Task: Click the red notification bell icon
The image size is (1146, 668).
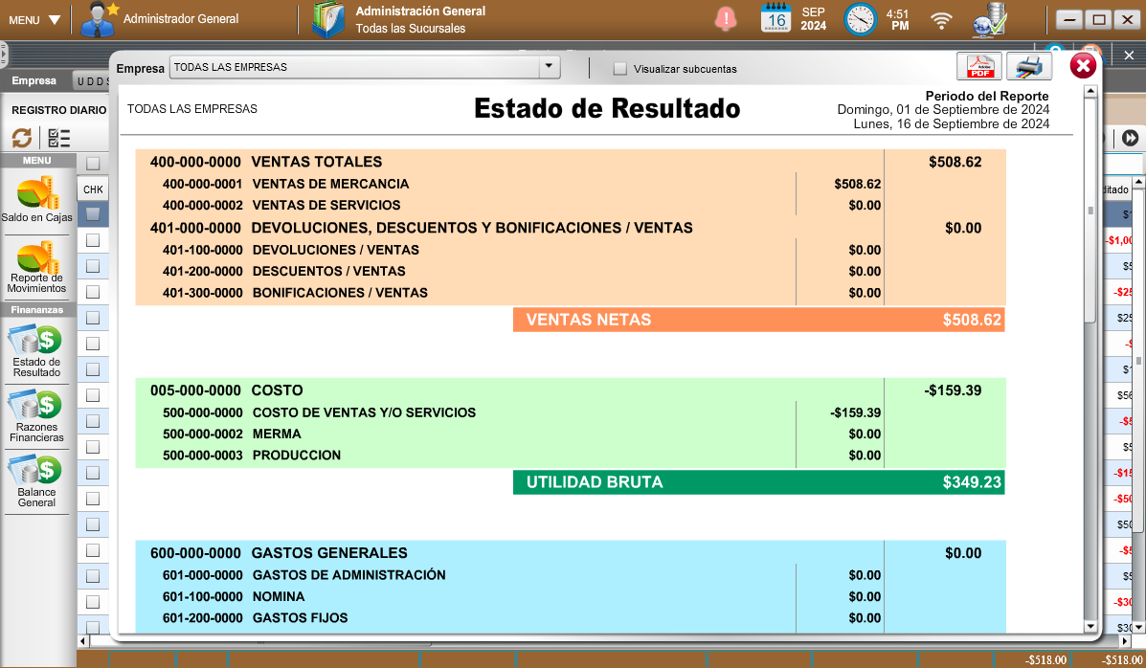Action: pos(727,19)
